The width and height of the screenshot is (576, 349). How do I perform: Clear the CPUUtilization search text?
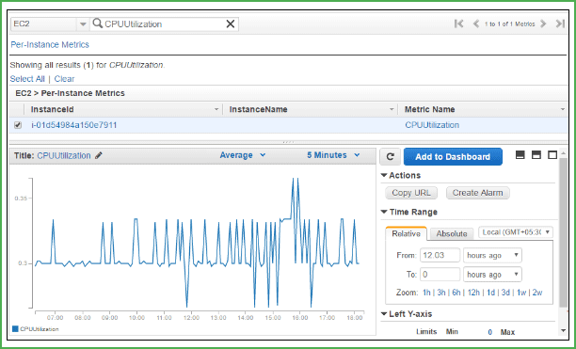pyautogui.click(x=231, y=24)
